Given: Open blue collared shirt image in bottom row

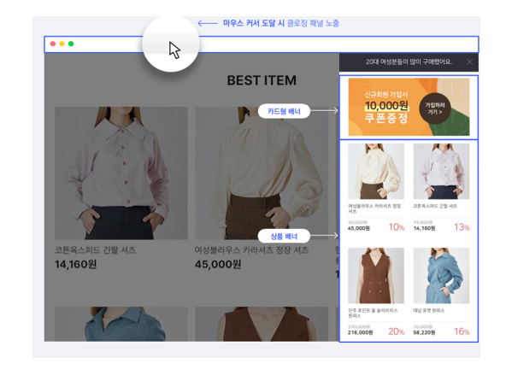Looking at the screenshot, I should pyautogui.click(x=121, y=324).
